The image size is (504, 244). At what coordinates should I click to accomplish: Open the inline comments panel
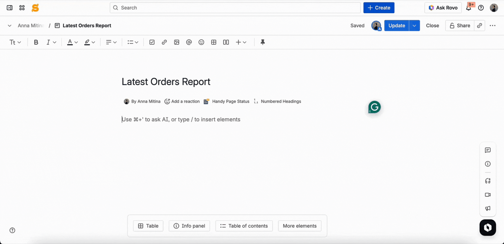[x=488, y=150]
